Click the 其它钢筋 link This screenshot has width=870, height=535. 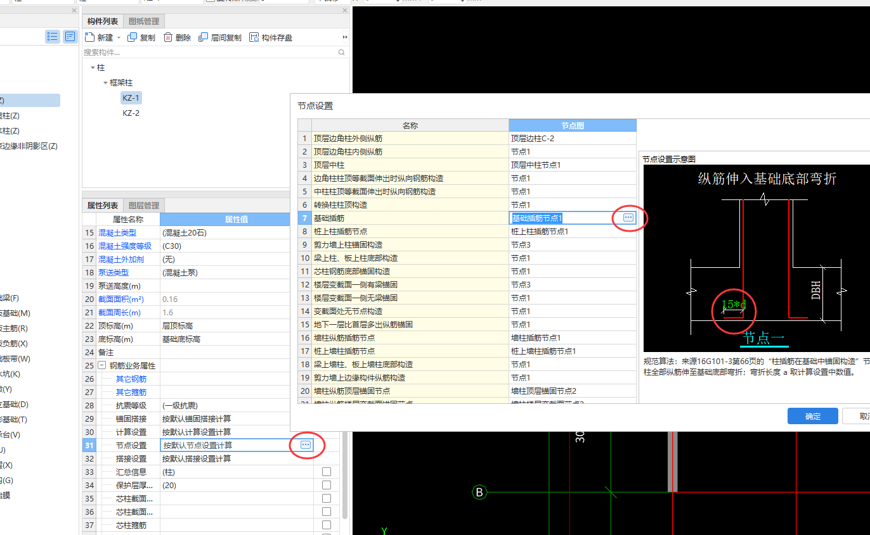tap(131, 379)
